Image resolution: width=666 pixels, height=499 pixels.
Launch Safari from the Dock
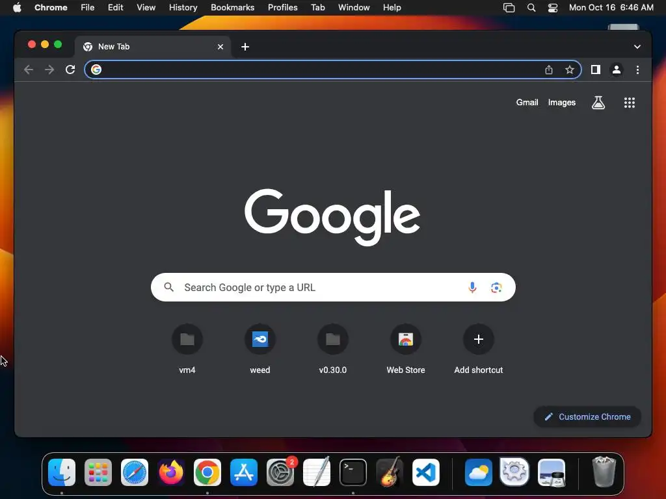click(x=135, y=472)
